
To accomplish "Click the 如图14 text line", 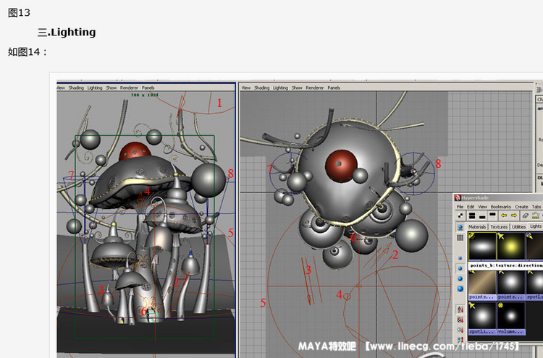I will click(x=28, y=52).
